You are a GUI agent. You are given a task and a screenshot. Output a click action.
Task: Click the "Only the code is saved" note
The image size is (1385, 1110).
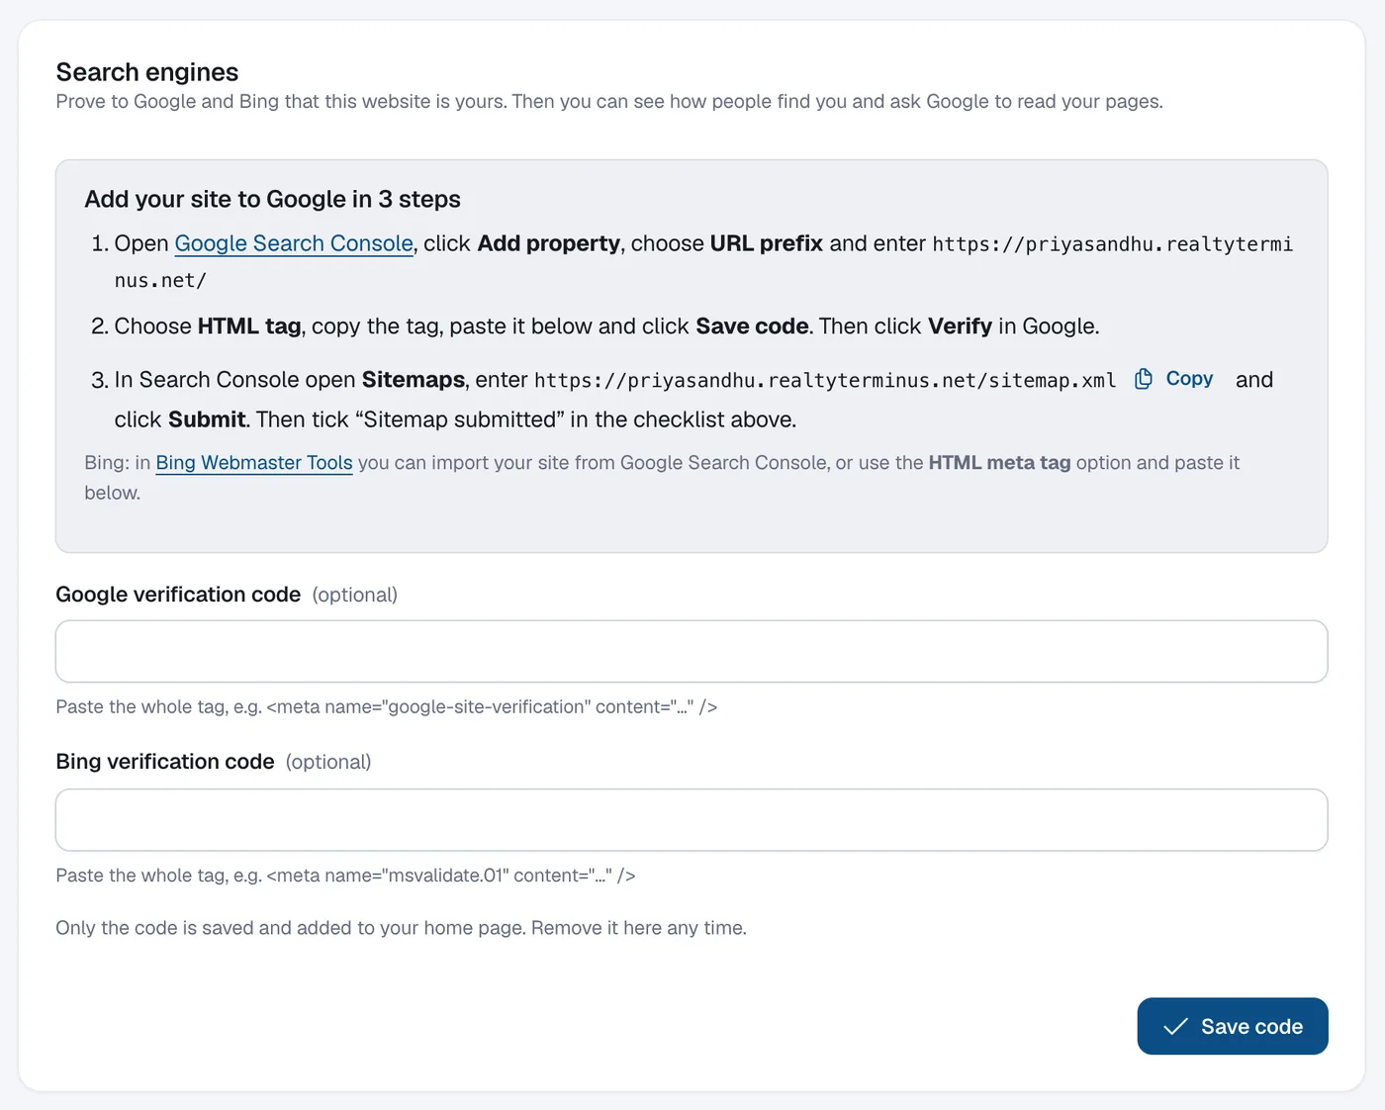point(402,928)
